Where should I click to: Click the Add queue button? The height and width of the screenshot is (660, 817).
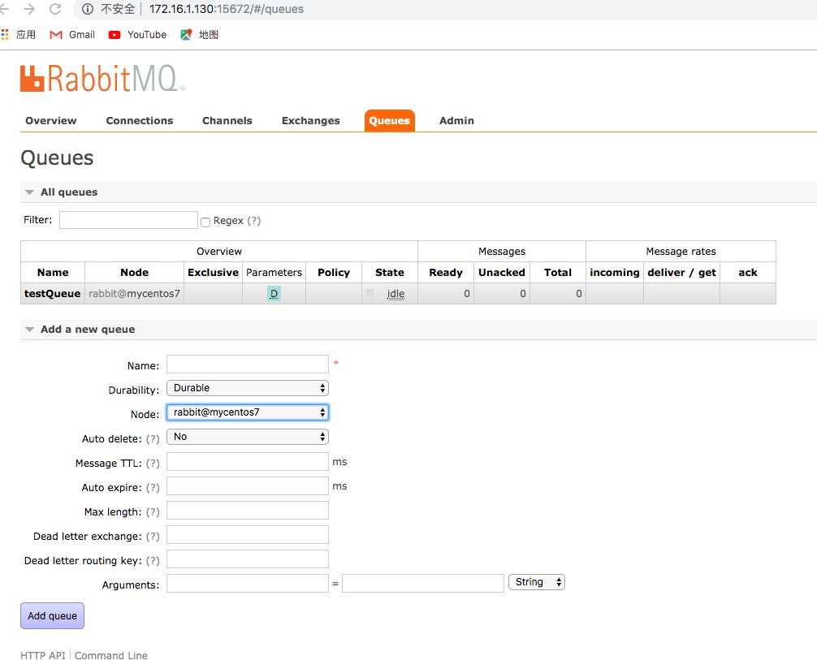click(52, 615)
